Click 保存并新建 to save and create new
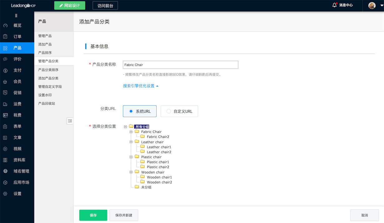This screenshot has width=384, height=223. pyautogui.click(x=124, y=215)
